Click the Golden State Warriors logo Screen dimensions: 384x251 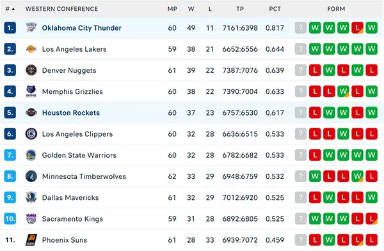[x=31, y=155]
